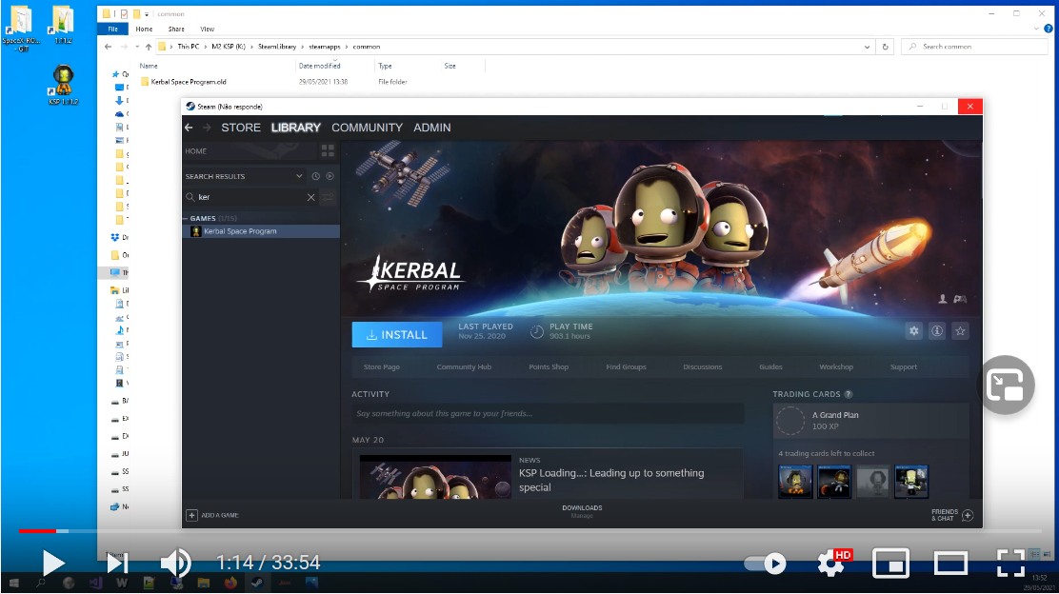Filter Steam library by ready to play
The image size is (1059, 594).
tap(330, 176)
